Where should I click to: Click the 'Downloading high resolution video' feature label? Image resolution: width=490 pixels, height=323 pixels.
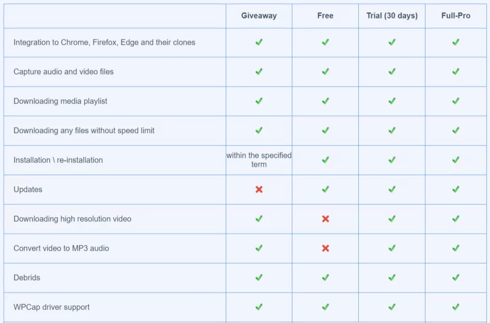pyautogui.click(x=72, y=219)
